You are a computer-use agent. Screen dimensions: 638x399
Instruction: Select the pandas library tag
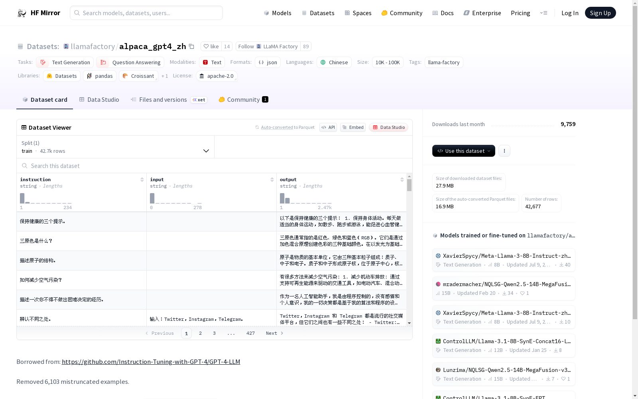(100, 76)
